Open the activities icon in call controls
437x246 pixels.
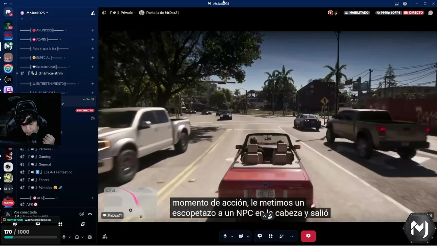tap(270, 236)
